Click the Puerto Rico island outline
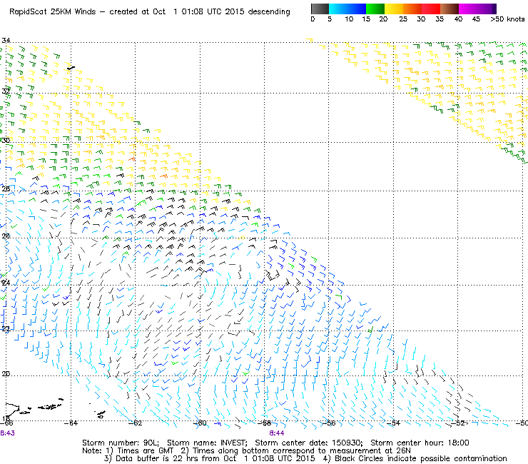The image size is (528, 464). point(12,409)
